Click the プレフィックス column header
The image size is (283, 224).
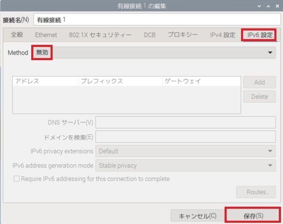tap(120, 81)
